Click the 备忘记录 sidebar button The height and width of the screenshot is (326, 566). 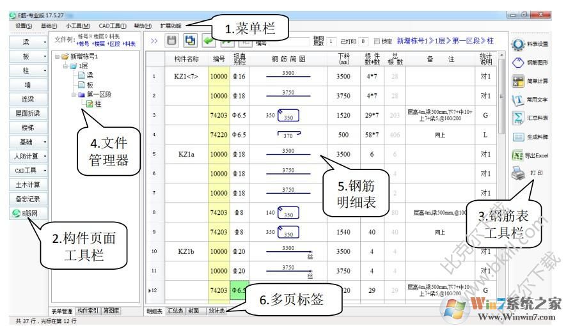click(28, 199)
